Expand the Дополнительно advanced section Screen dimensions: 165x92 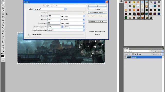29,34
